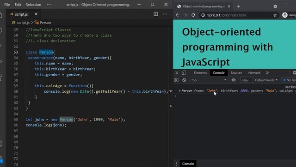Click the console input prompt
The image size is (296, 167).
coord(234,96)
